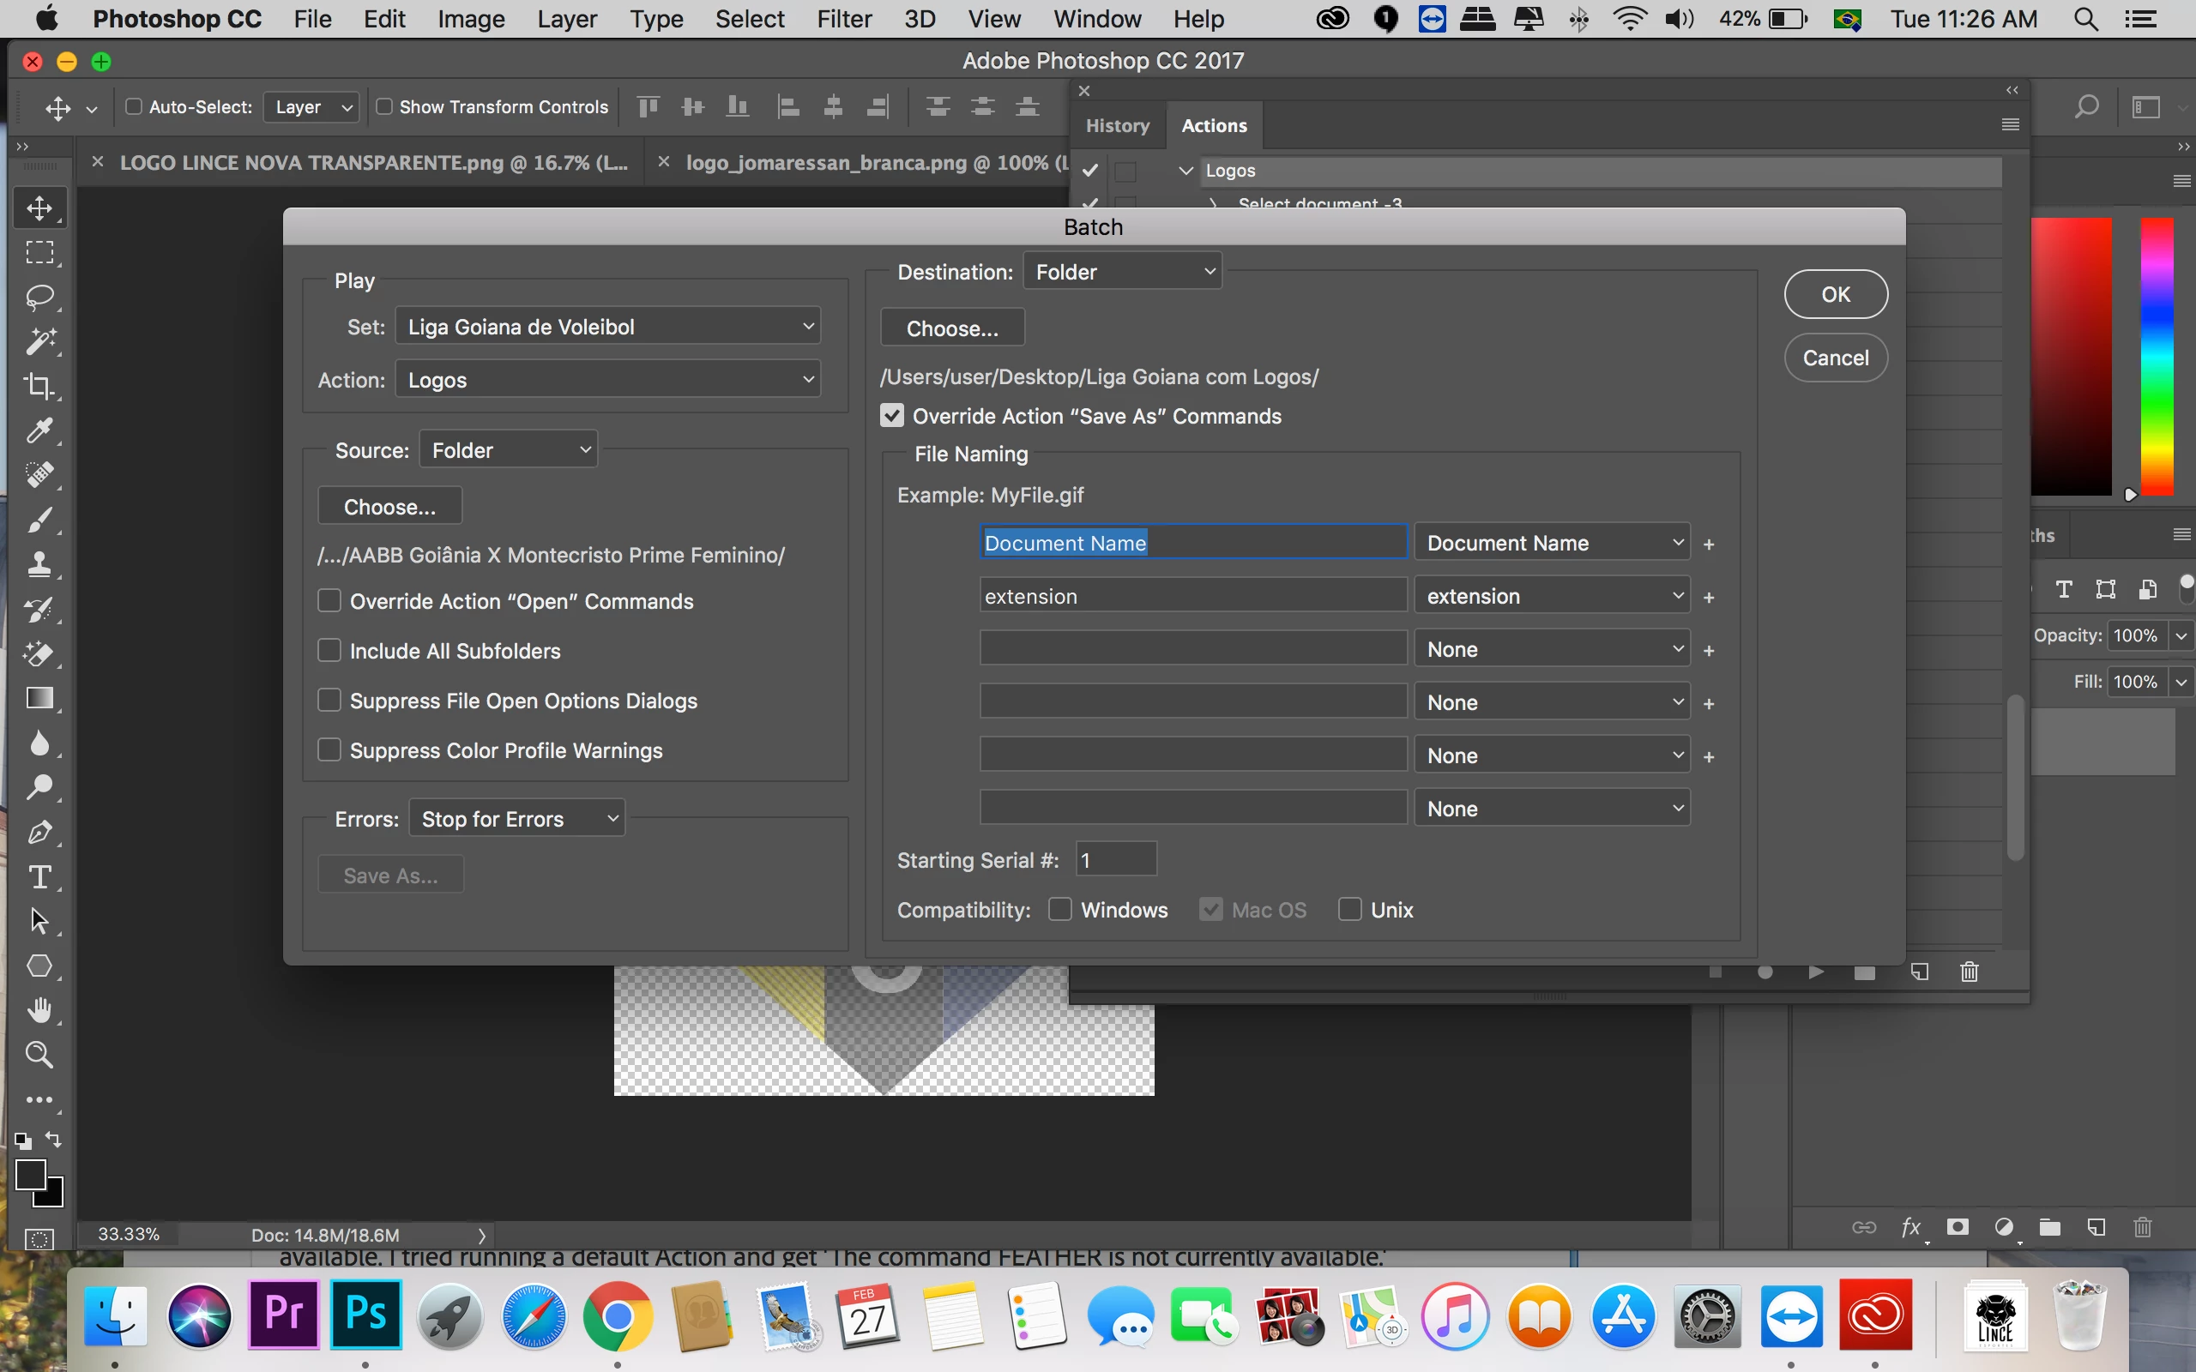The height and width of the screenshot is (1372, 2196).
Task: Enable Include All Subfolders checkbox
Action: tap(329, 651)
